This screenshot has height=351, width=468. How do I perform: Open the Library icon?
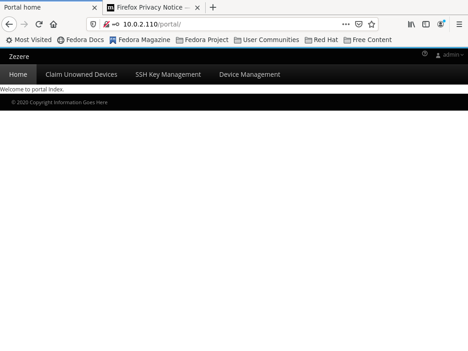click(411, 24)
